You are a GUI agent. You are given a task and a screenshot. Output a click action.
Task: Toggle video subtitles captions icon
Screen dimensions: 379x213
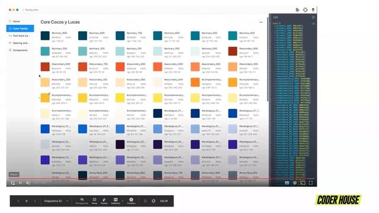point(287,183)
